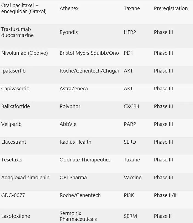Select the CXCR4 target for Balixafortide
Image resolution: width=193 pixels, height=223 pixels.
click(131, 106)
